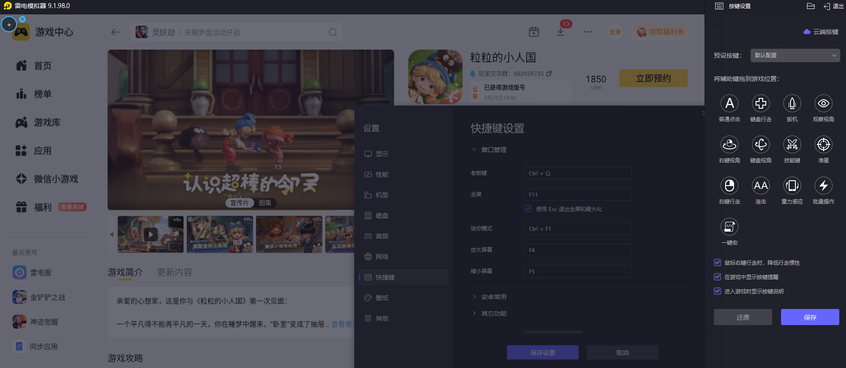Viewport: 846px width, 368px height.
Task: Click the 退出 exit button
Action: coord(833,6)
